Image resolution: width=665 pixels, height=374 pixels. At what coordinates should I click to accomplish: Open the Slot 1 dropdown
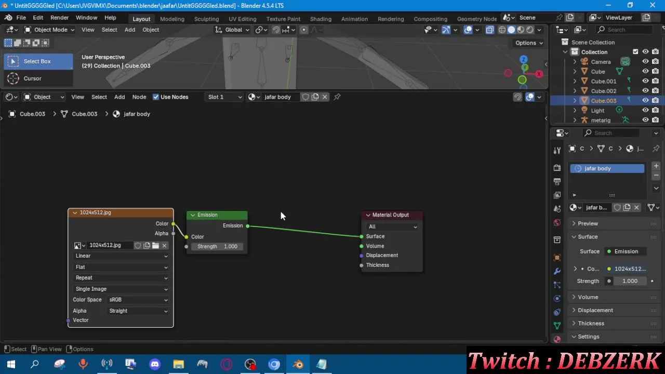click(x=225, y=97)
